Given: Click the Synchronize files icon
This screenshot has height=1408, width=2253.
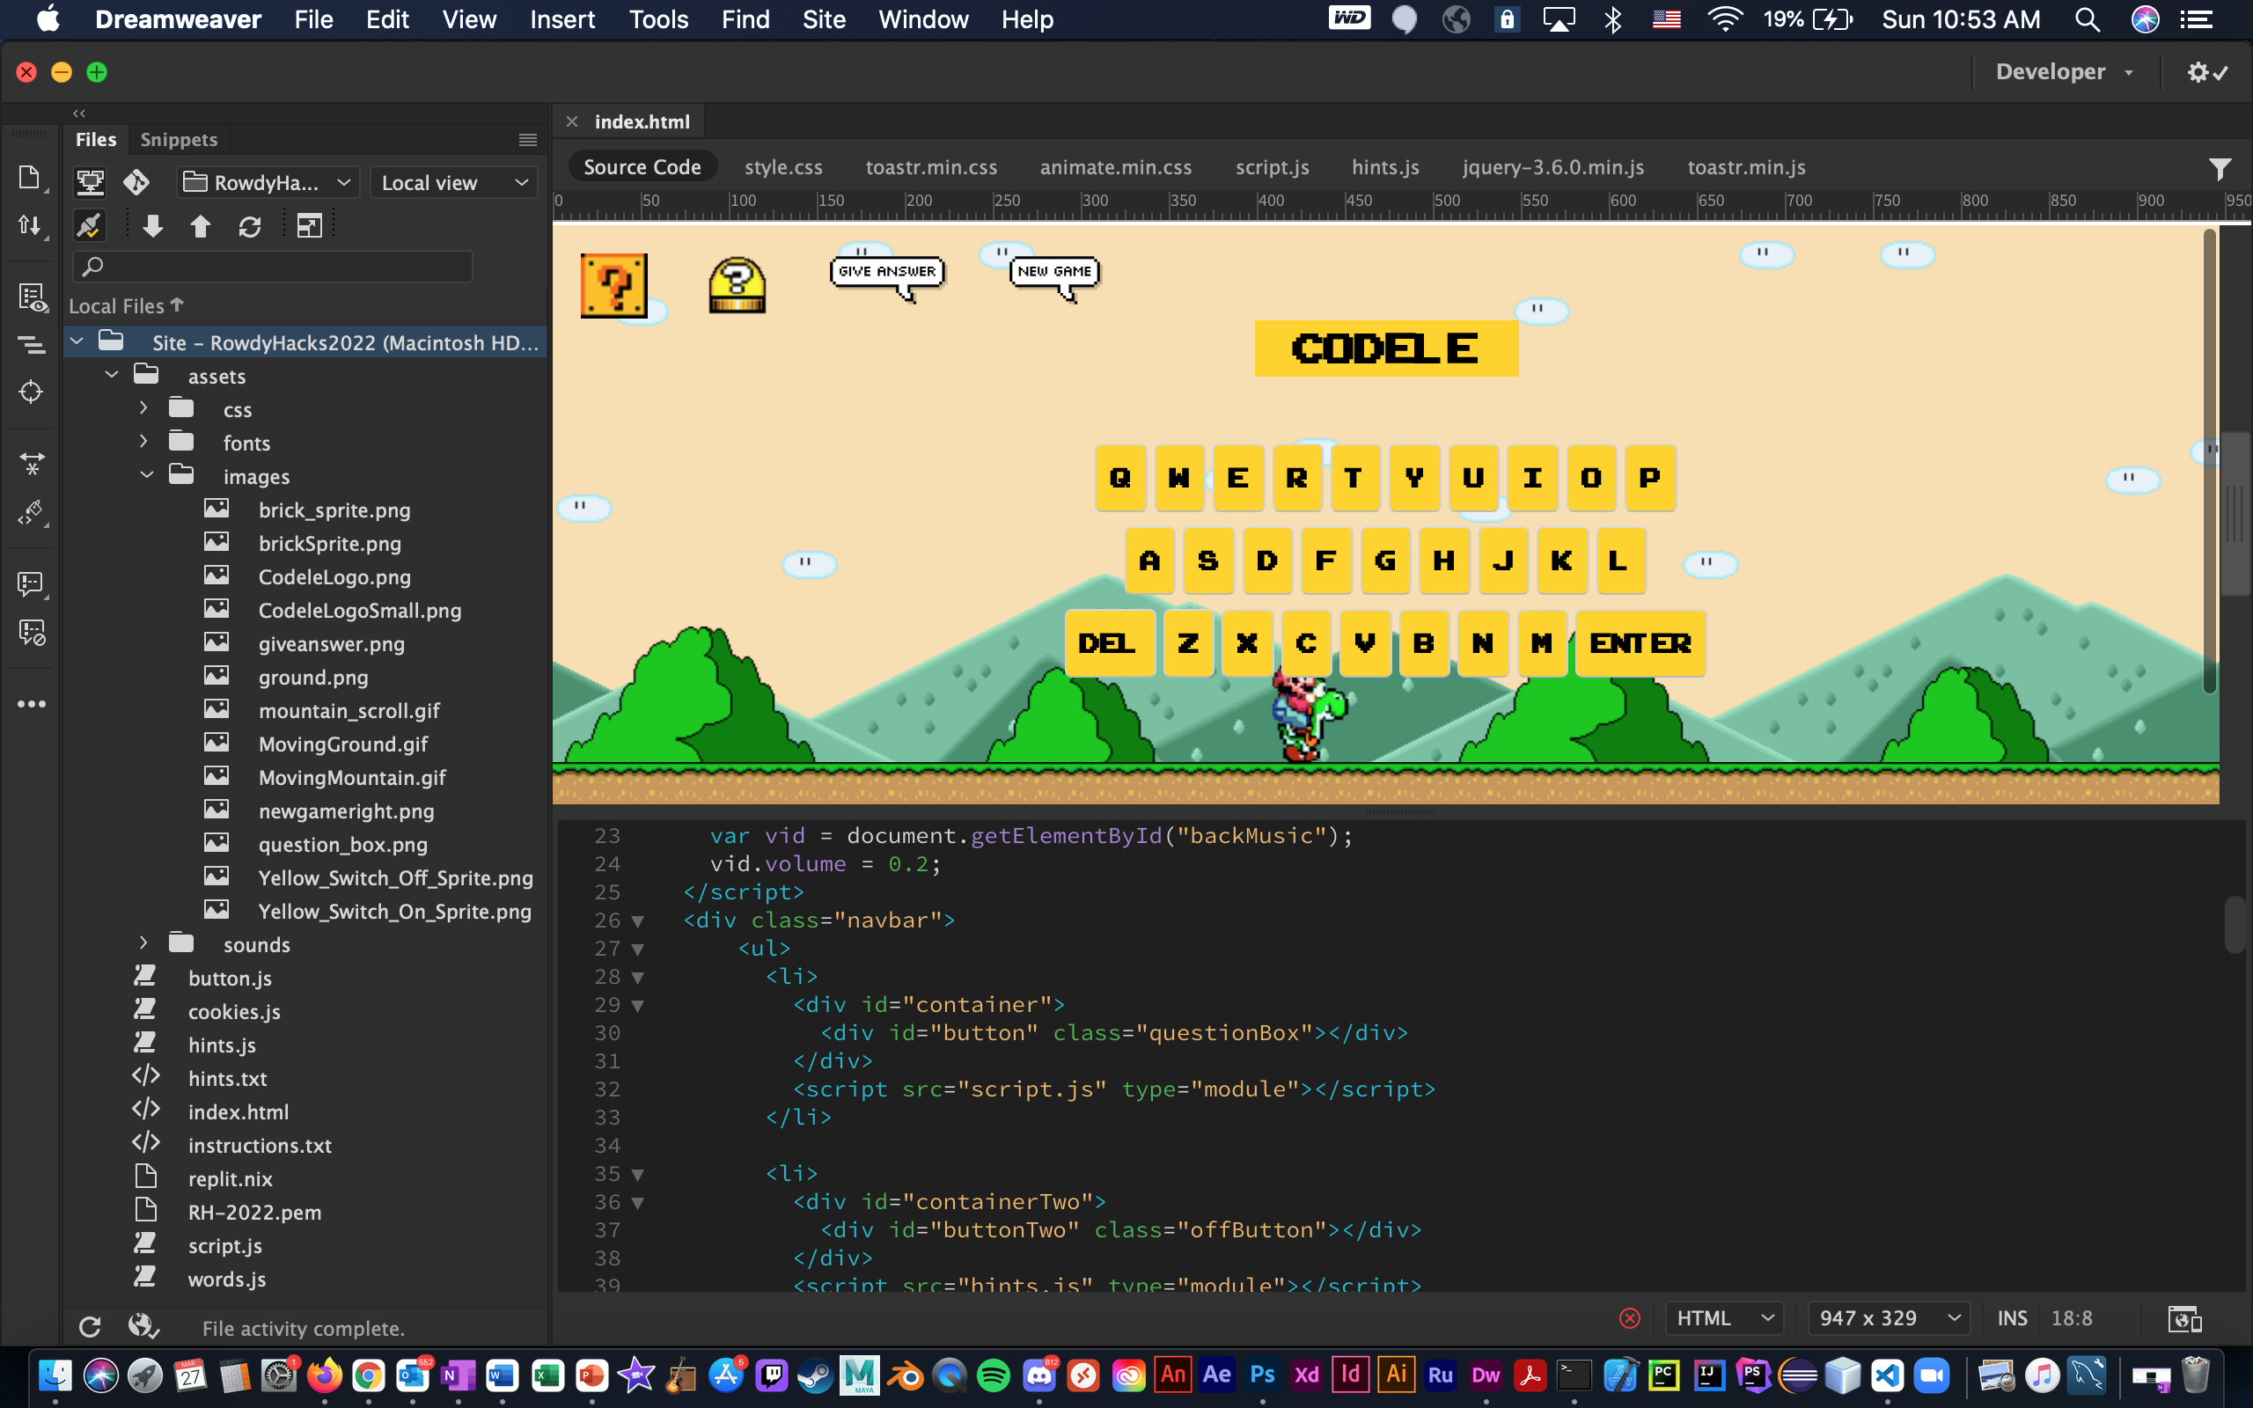Looking at the screenshot, I should click(x=250, y=226).
